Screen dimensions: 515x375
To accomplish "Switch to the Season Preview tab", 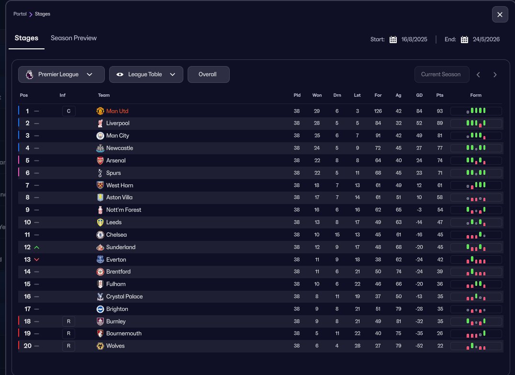I will pyautogui.click(x=74, y=38).
